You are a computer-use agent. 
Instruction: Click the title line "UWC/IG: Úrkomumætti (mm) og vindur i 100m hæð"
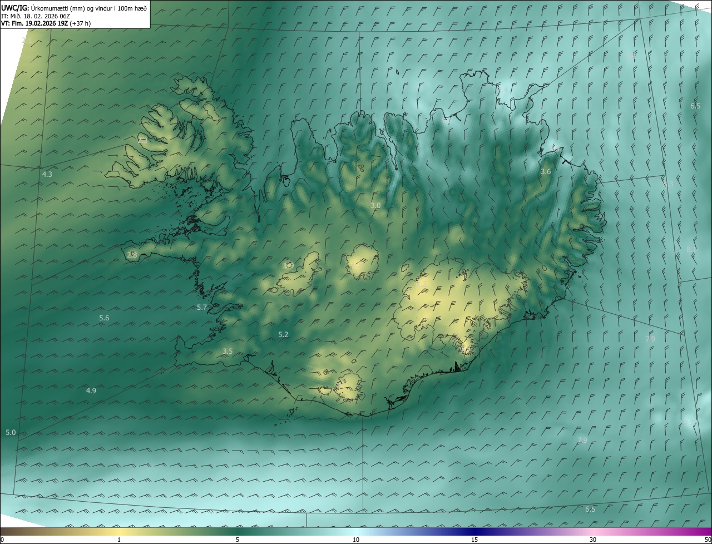[74, 8]
